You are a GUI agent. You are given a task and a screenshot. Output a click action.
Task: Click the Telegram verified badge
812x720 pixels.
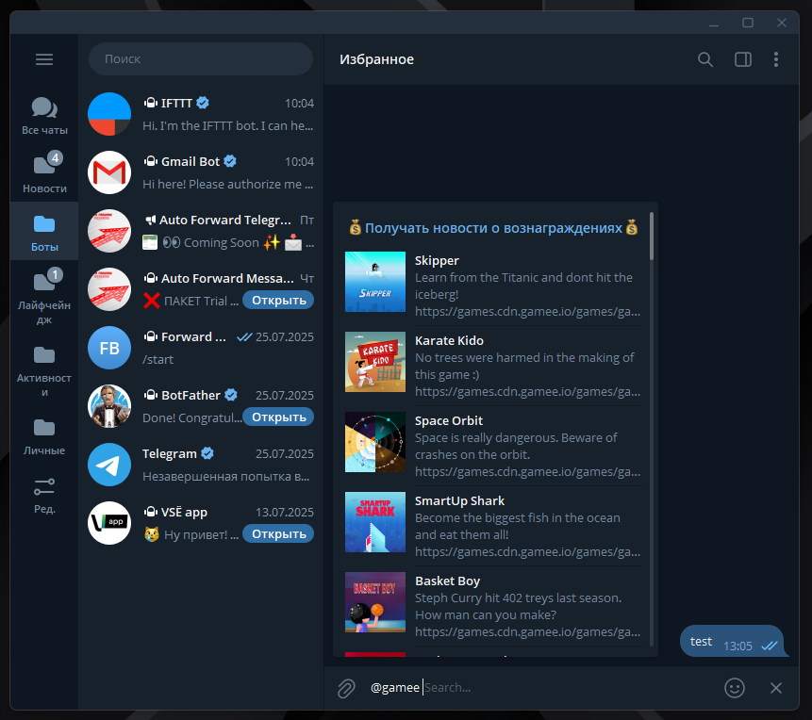(207, 453)
